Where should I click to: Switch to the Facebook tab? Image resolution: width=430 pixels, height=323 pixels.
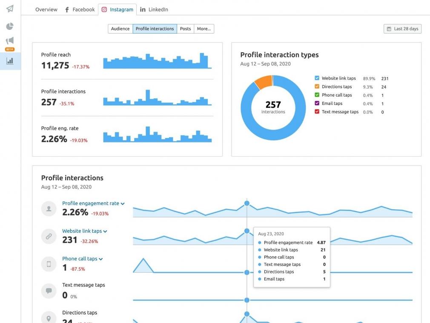pyautogui.click(x=80, y=10)
